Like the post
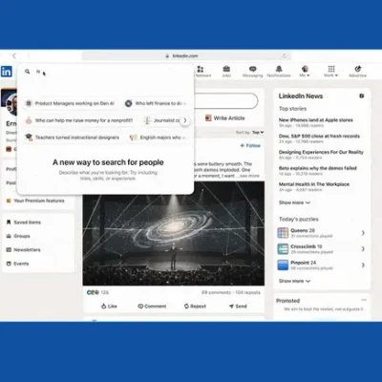The width and height of the screenshot is (382, 382). [109, 307]
